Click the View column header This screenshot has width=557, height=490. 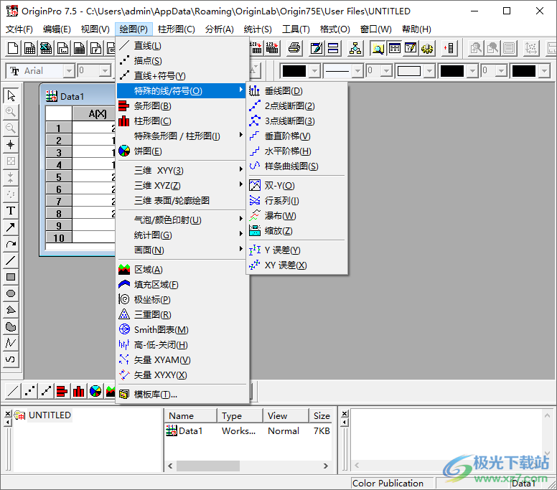click(286, 416)
